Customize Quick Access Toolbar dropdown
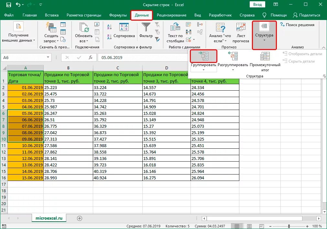327x229 pixels. pyautogui.click(x=41, y=5)
